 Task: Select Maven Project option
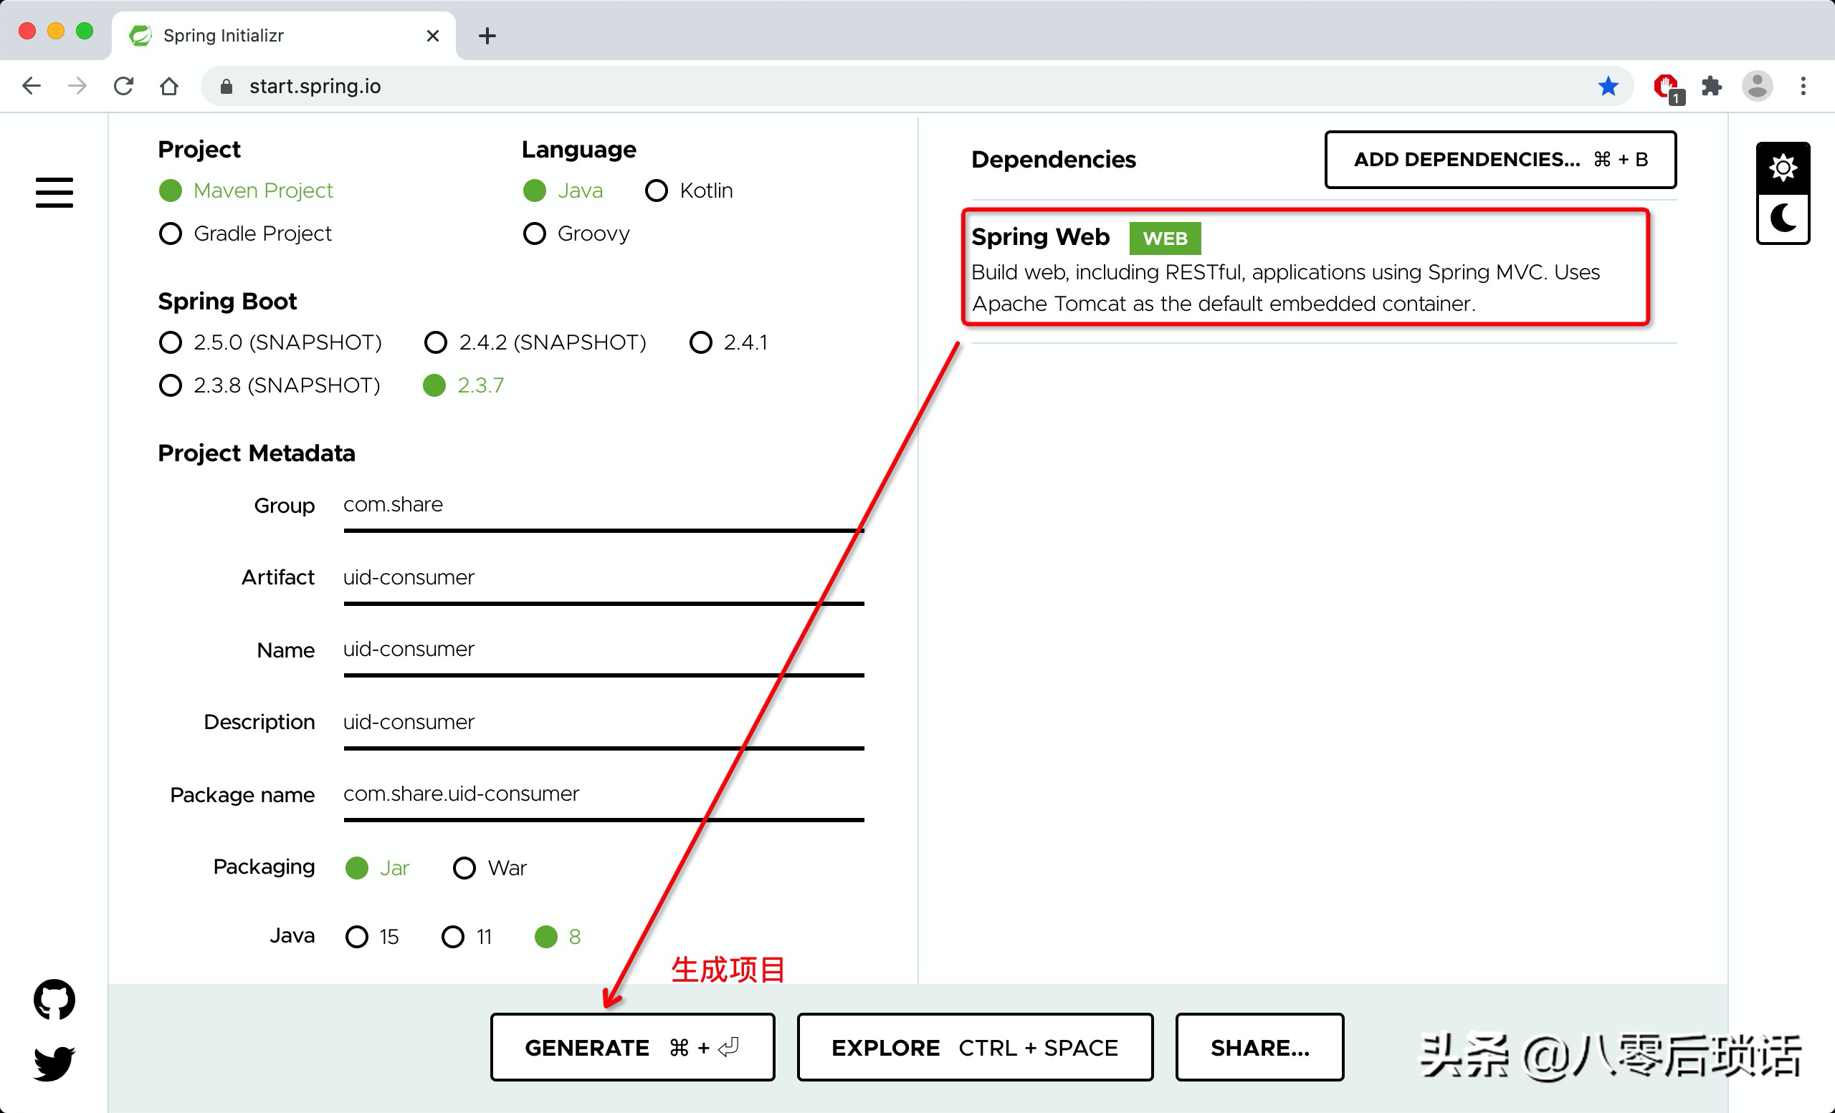pos(246,191)
